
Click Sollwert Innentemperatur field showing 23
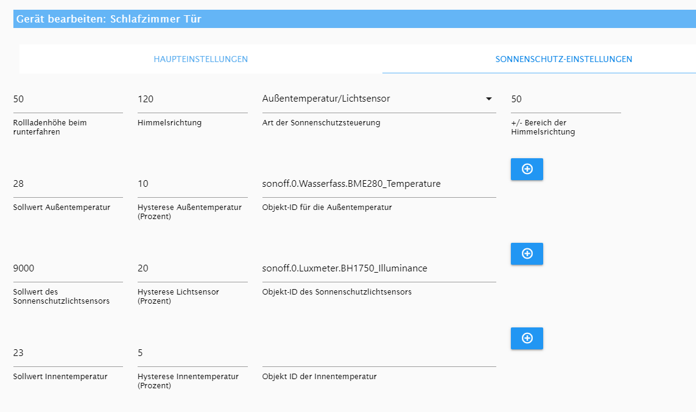click(x=68, y=353)
